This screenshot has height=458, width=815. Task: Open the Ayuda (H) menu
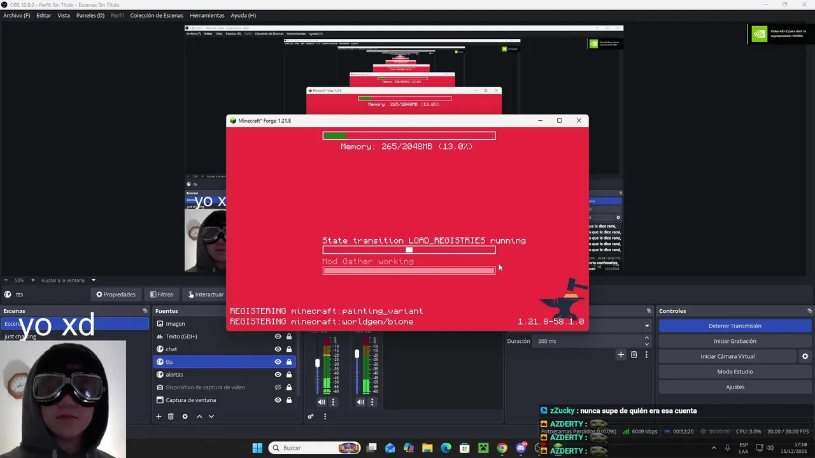[x=243, y=15]
